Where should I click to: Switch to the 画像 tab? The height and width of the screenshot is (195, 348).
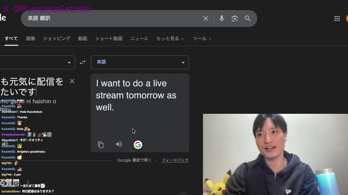pyautogui.click(x=30, y=39)
